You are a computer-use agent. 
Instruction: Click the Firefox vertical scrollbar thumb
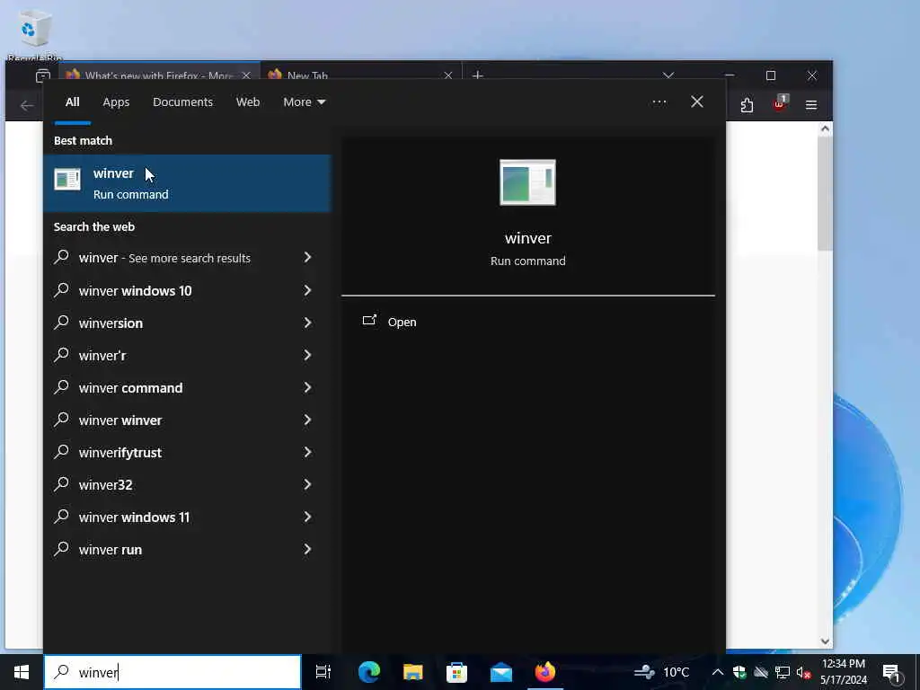click(825, 194)
